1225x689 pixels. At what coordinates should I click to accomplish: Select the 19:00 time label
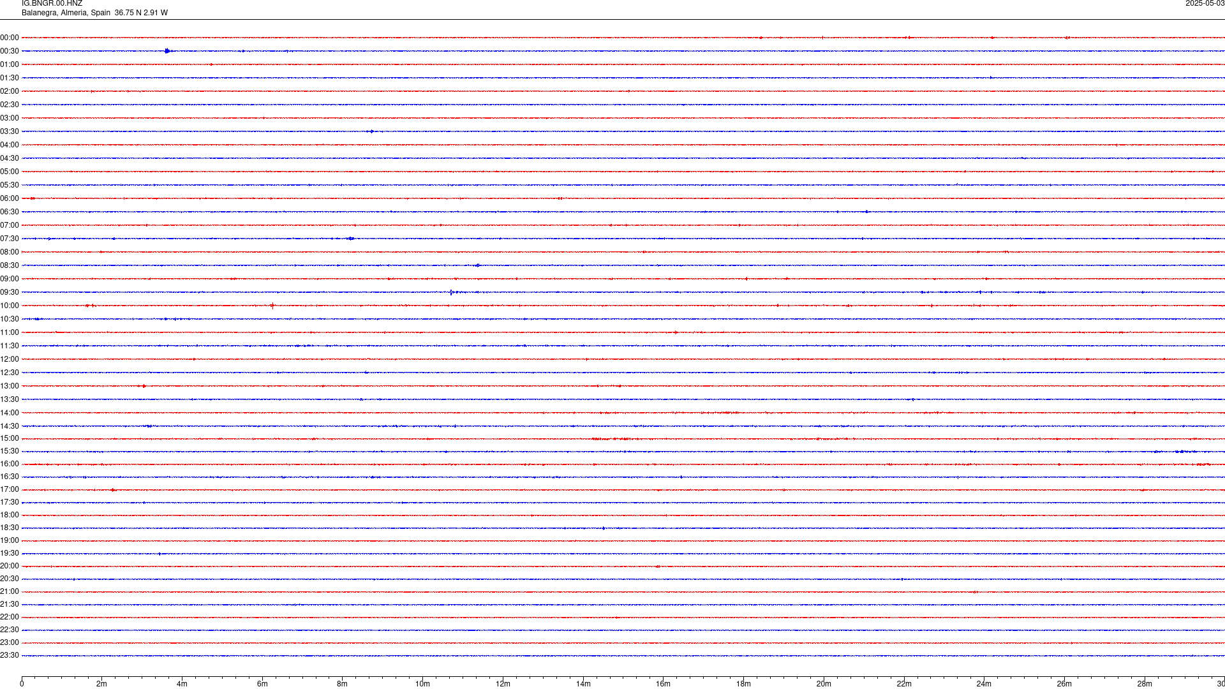coord(10,540)
